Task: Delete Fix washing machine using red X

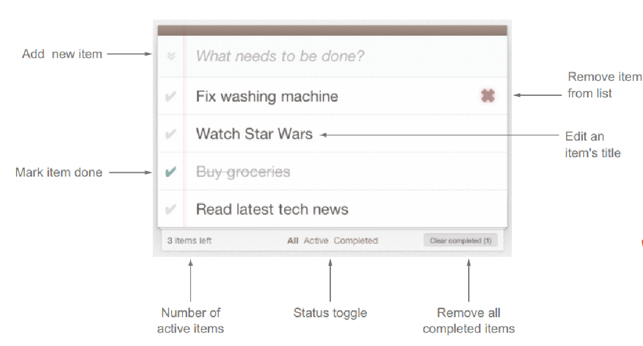Action: [488, 96]
